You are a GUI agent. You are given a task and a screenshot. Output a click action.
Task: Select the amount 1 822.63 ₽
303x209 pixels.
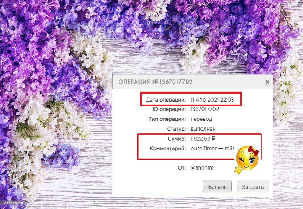click(x=203, y=138)
